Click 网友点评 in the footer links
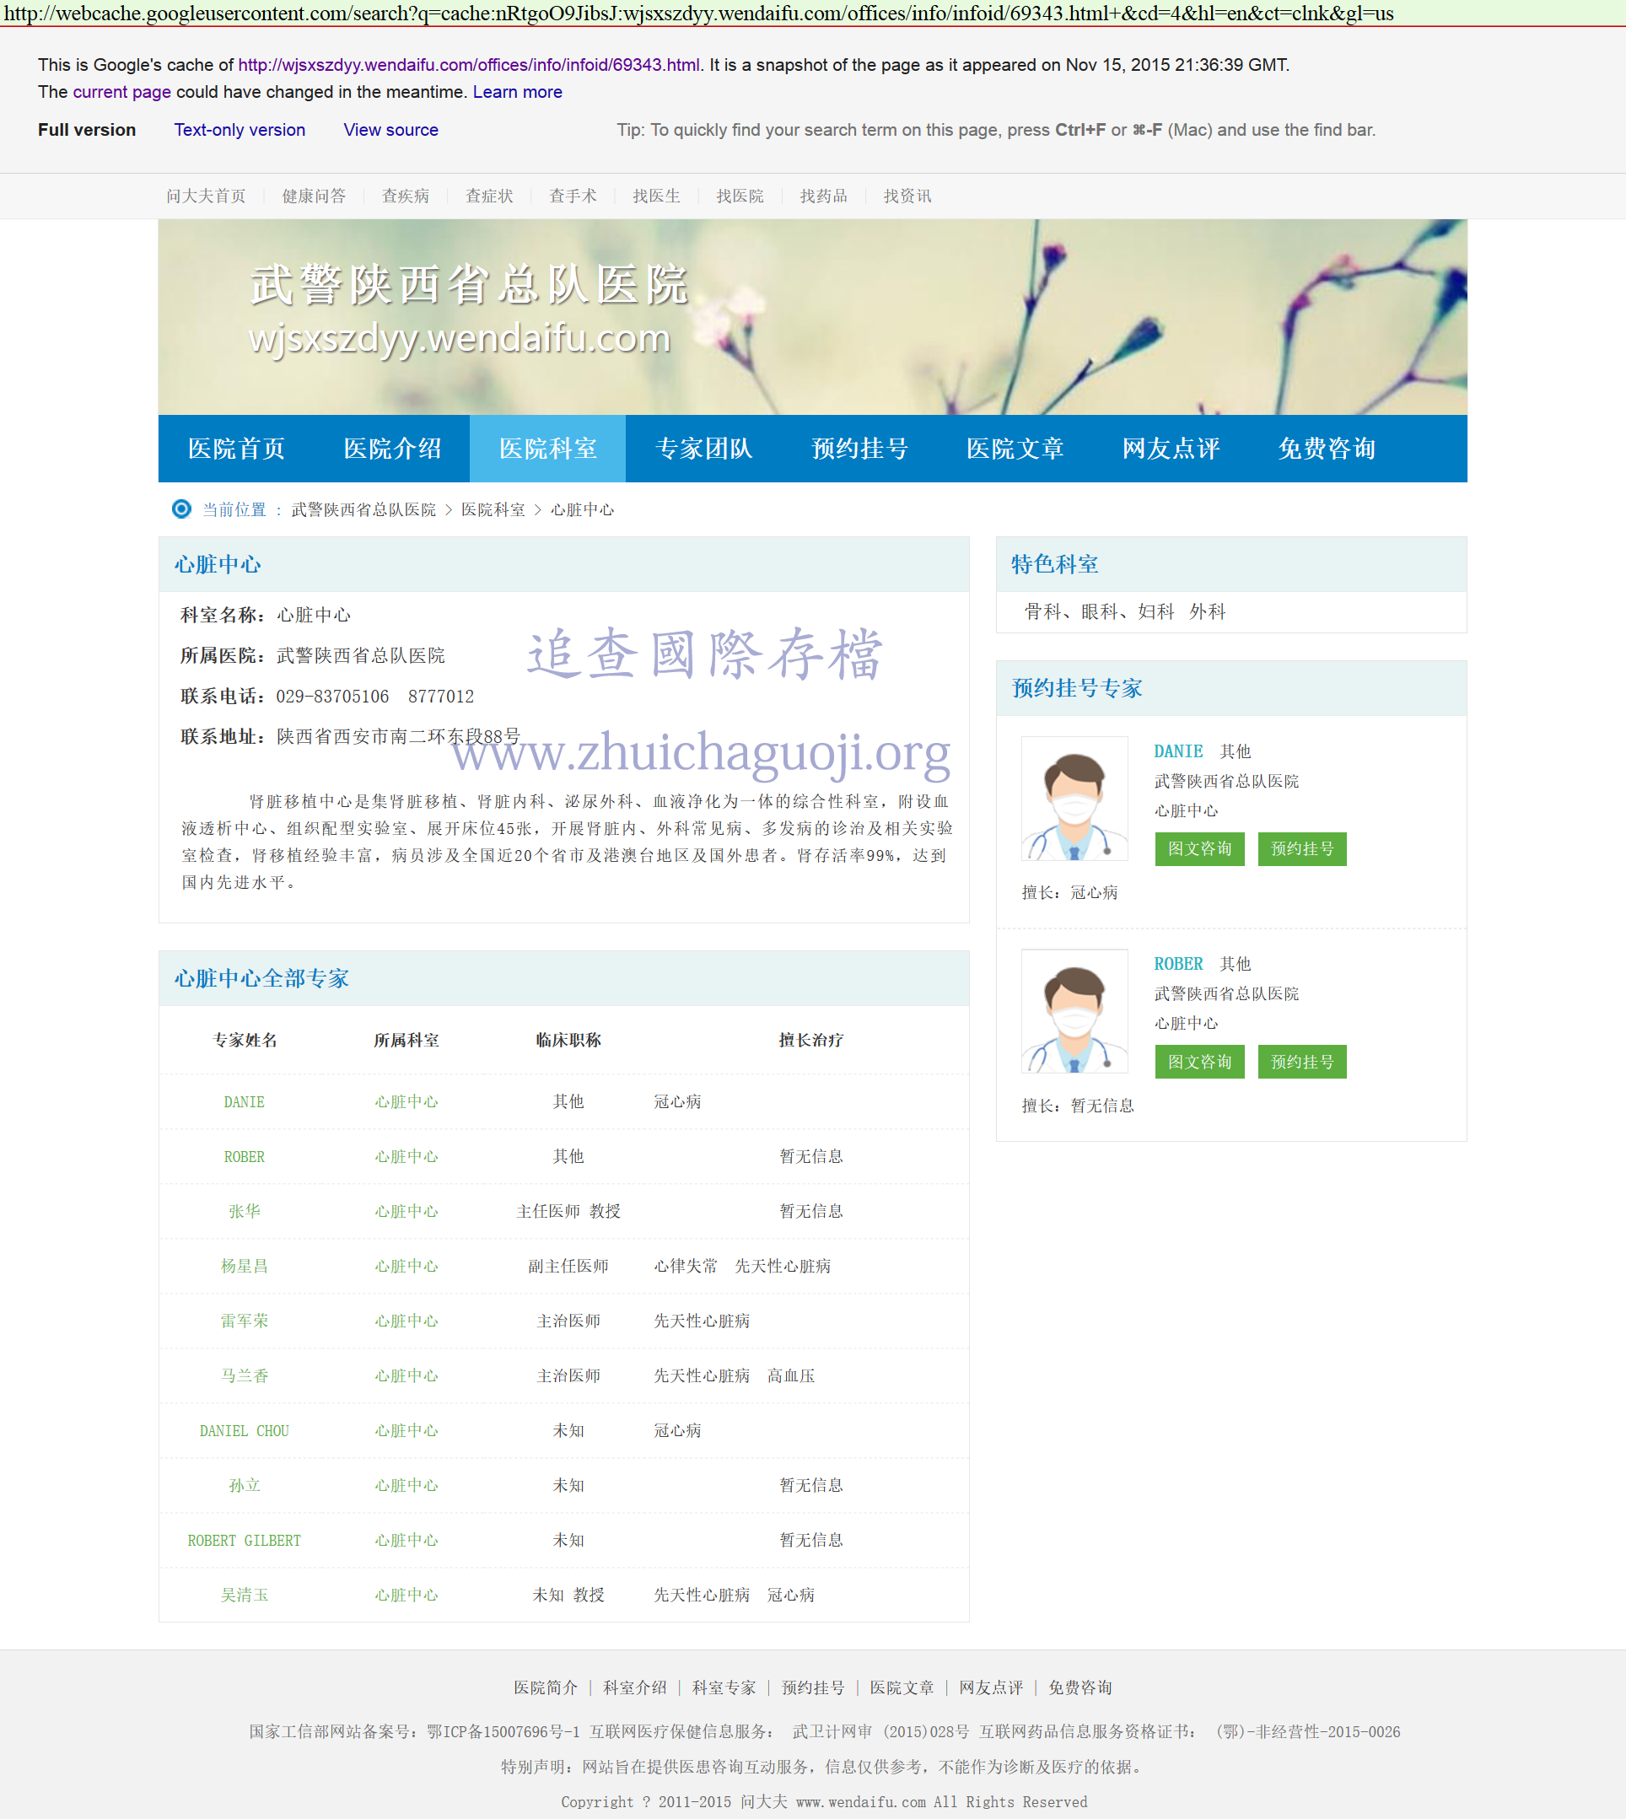The height and width of the screenshot is (1819, 1626). (x=990, y=1687)
